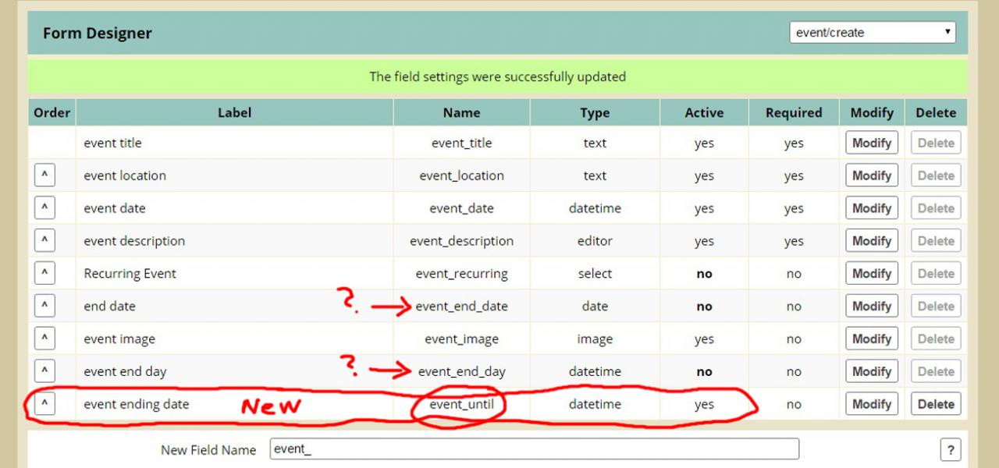Viewport: 999px width, 468px height.
Task: Click the 'event ending date' label cell
Action: coord(235,404)
